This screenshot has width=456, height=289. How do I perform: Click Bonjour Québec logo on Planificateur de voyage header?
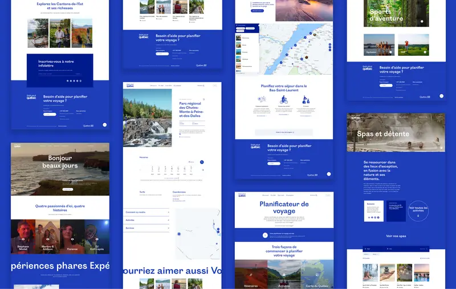point(242,195)
